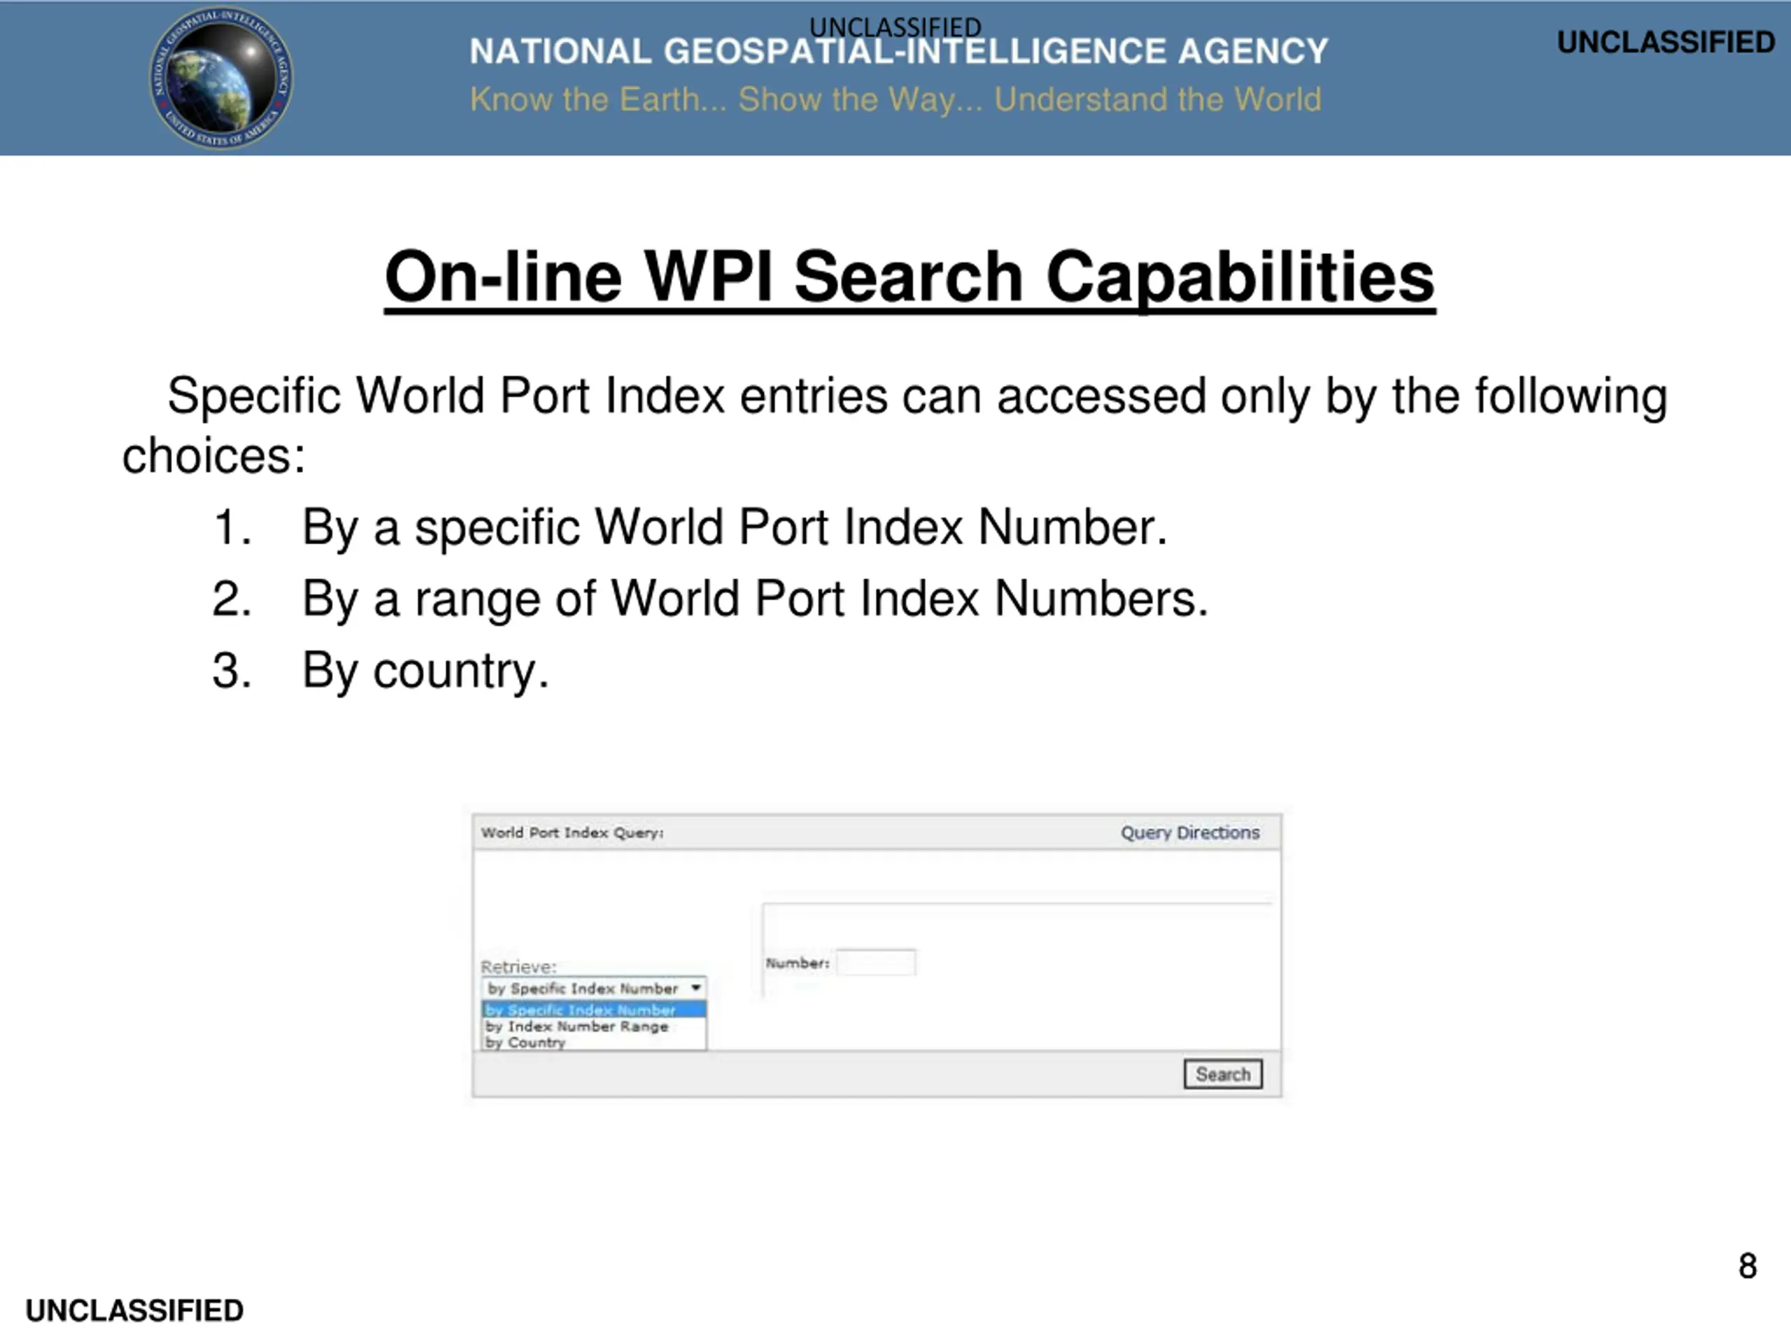This screenshot has width=1791, height=1343.
Task: Open the Retrieve dropdown arrow
Action: click(695, 988)
